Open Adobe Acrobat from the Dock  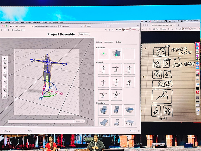pos(197,92)
